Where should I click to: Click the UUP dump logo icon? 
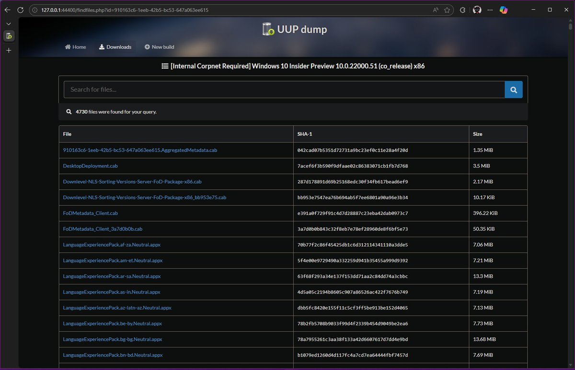(268, 29)
